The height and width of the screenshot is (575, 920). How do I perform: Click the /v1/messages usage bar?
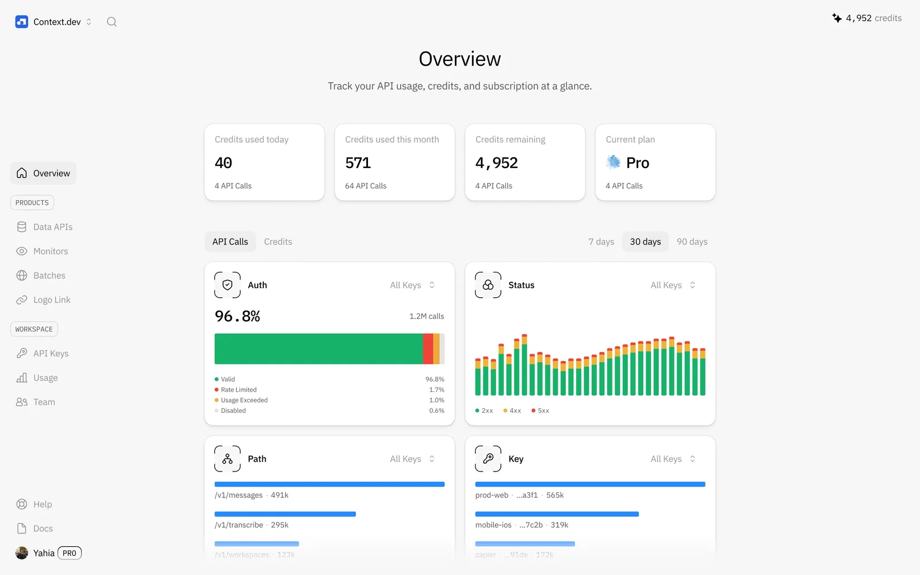click(x=329, y=484)
